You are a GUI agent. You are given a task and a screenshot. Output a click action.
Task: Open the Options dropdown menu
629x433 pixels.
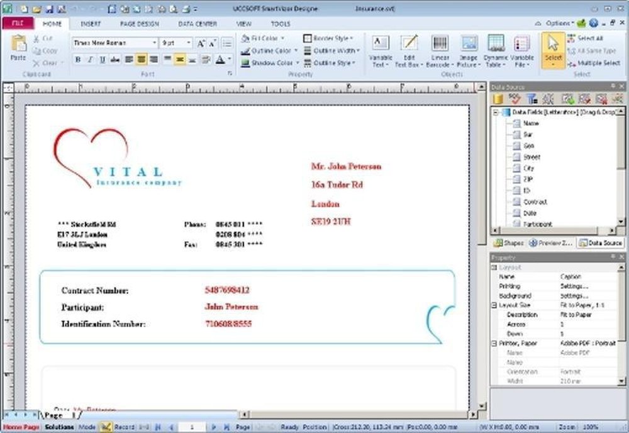tap(560, 23)
